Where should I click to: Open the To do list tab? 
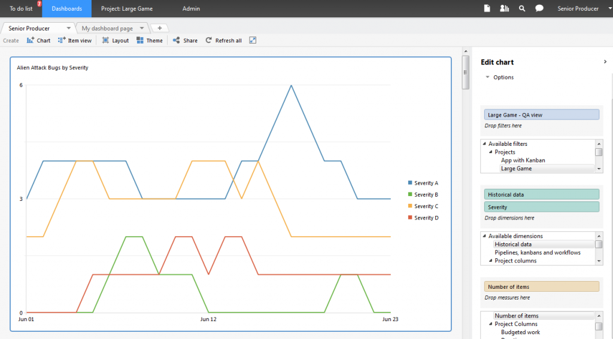(x=21, y=8)
